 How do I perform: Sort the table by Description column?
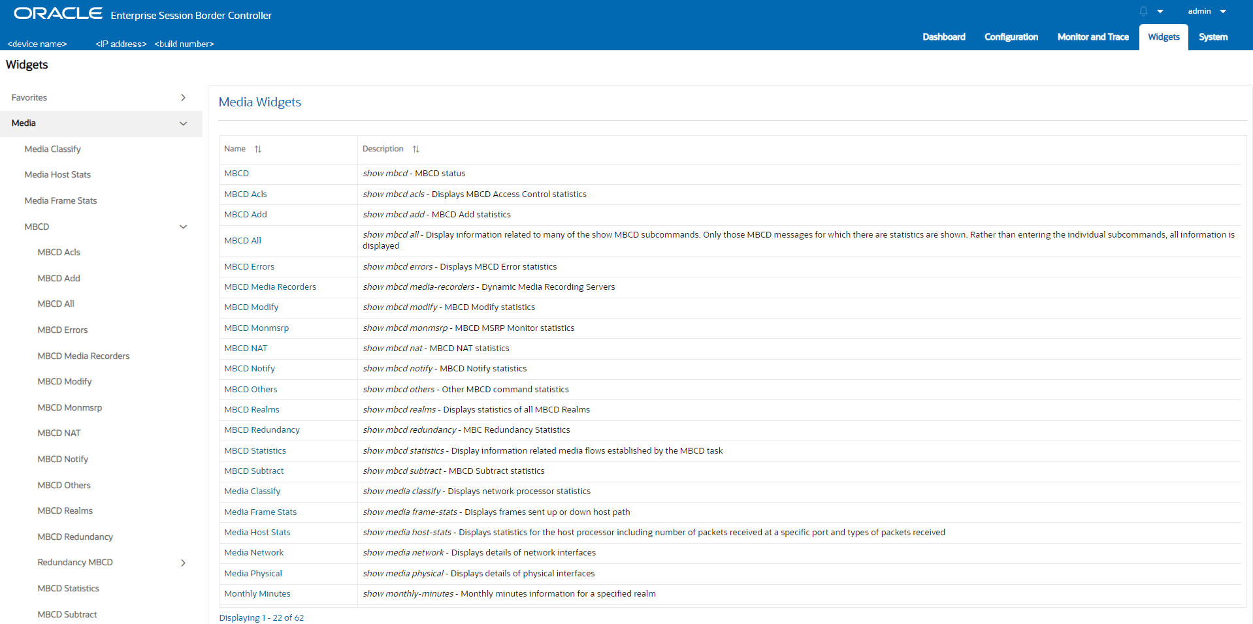[417, 149]
